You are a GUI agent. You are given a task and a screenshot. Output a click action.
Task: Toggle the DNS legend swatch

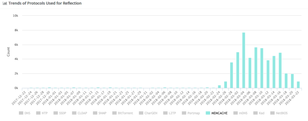(21, 113)
